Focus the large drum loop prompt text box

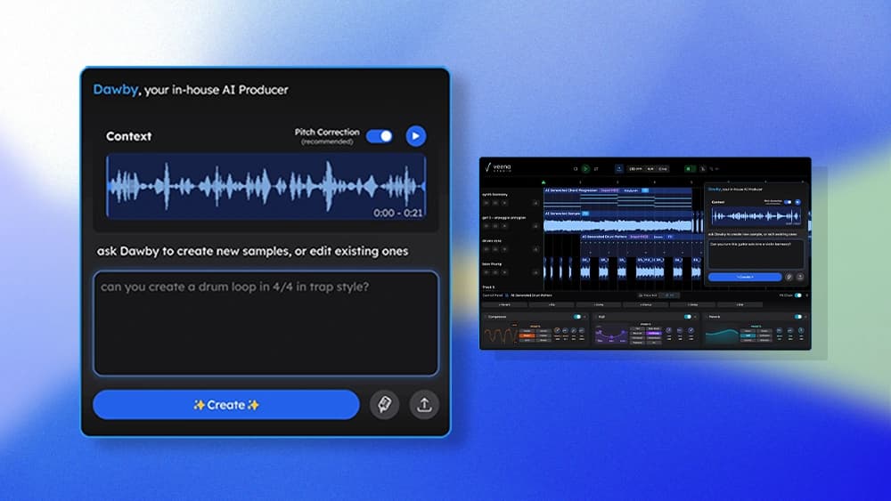[266, 323]
